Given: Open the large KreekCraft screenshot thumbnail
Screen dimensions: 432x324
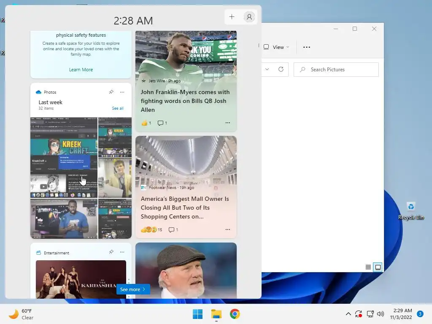Looking at the screenshot, I should [64, 158].
